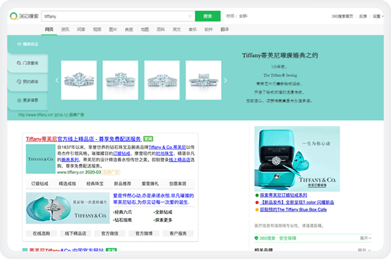Switch to the 翻译 tab
The image size is (391, 259).
tap(225, 29)
